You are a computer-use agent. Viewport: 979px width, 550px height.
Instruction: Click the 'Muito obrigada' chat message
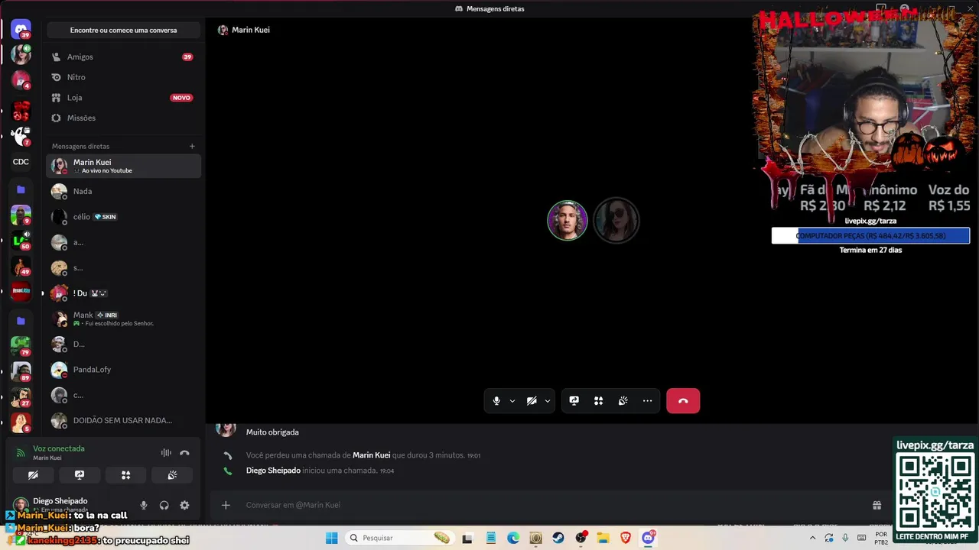pos(272,432)
